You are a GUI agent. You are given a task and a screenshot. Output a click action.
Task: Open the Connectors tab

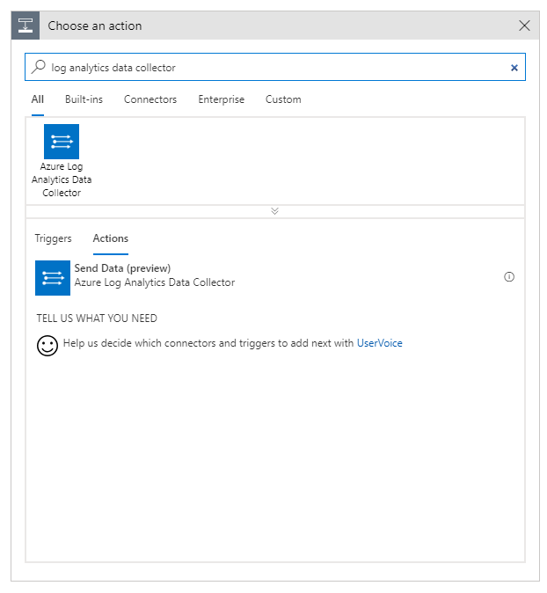click(150, 99)
